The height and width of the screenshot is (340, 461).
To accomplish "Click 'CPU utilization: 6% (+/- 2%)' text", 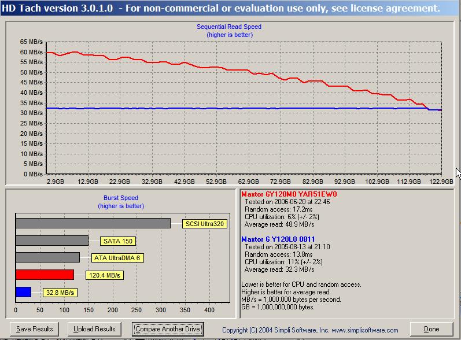I will (282, 217).
